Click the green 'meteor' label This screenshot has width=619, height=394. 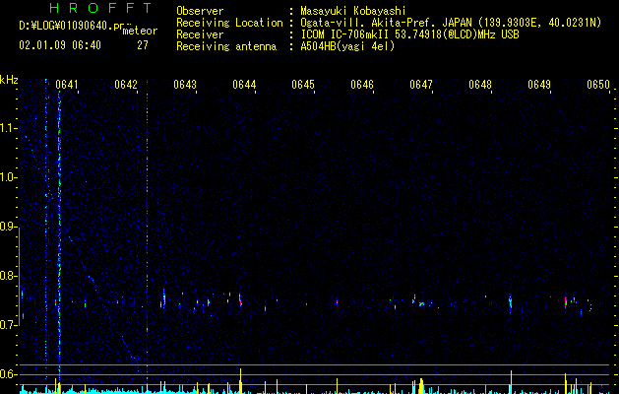(140, 31)
